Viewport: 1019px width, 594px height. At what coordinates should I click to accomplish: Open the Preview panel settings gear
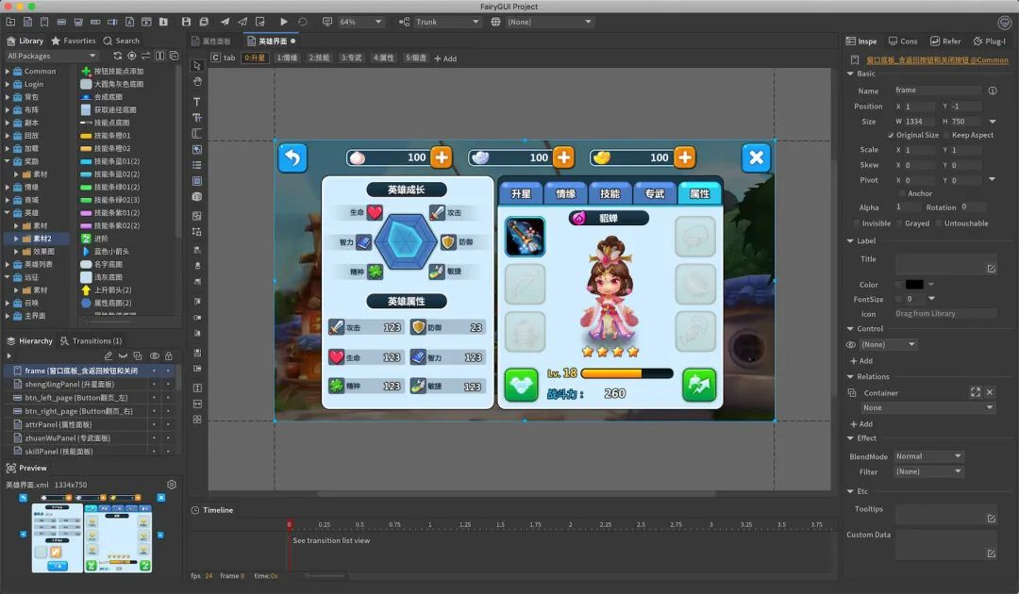(172, 485)
